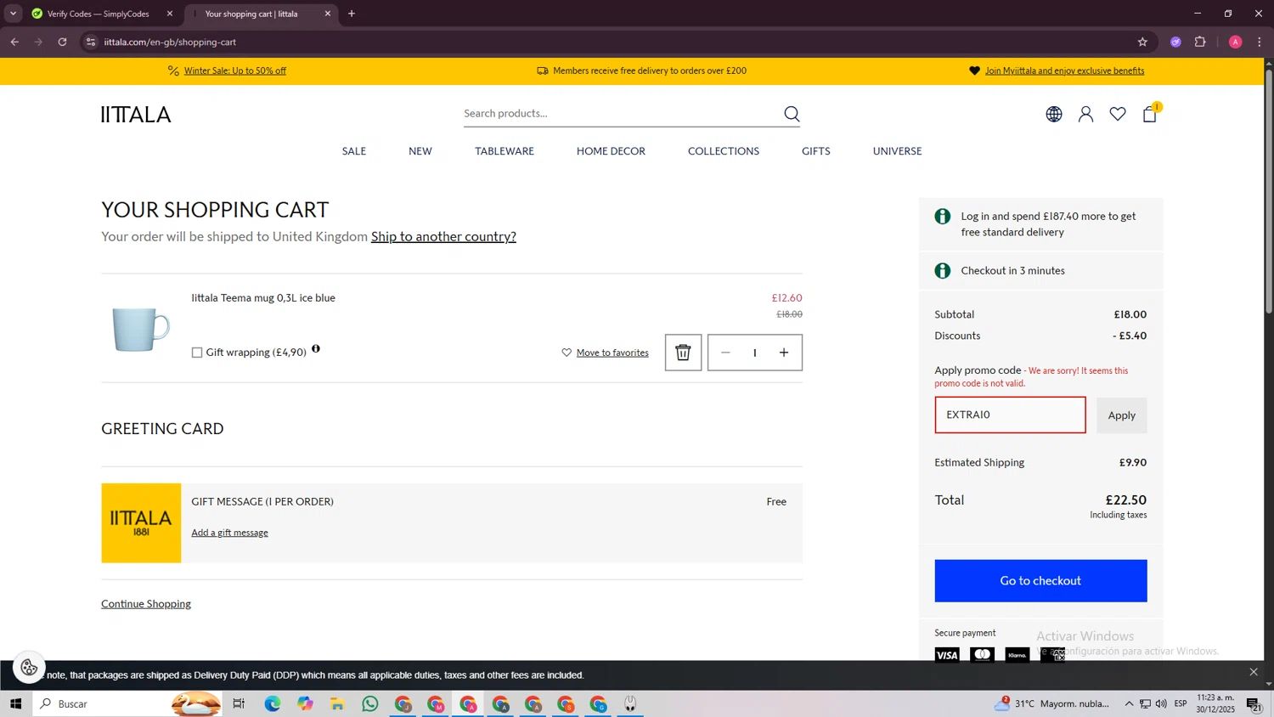Open the NEW menu
The height and width of the screenshot is (717, 1274).
pos(420,151)
